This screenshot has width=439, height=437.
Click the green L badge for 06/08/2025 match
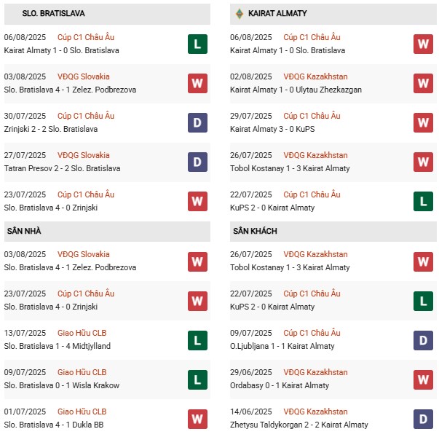click(x=197, y=44)
